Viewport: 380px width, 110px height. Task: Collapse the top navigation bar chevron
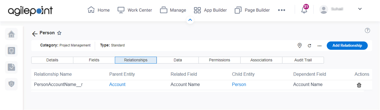190,20
